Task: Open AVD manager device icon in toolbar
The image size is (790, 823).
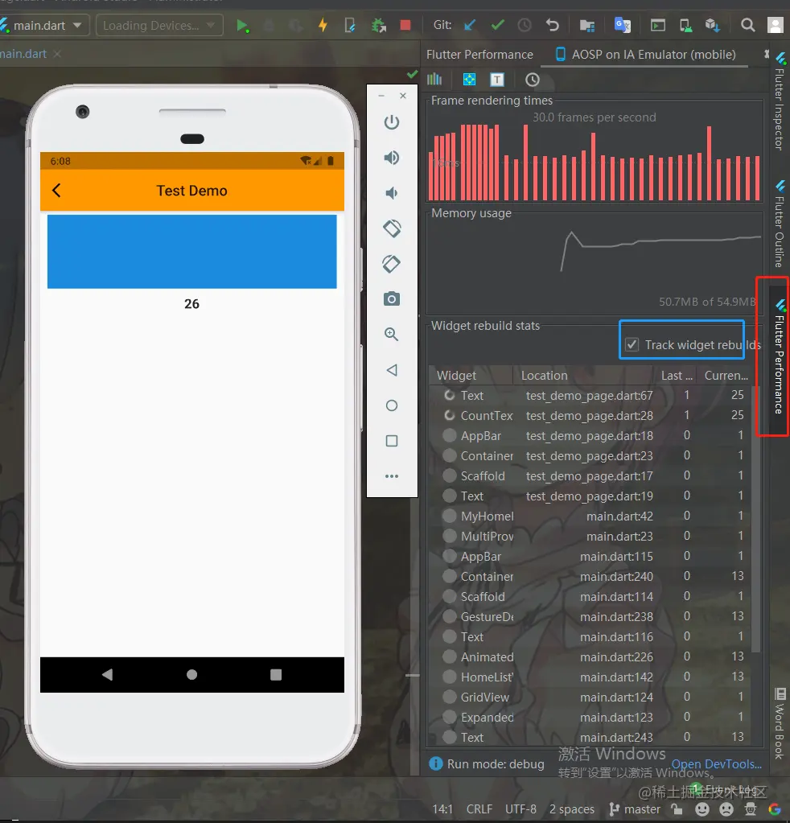Action: click(x=685, y=25)
